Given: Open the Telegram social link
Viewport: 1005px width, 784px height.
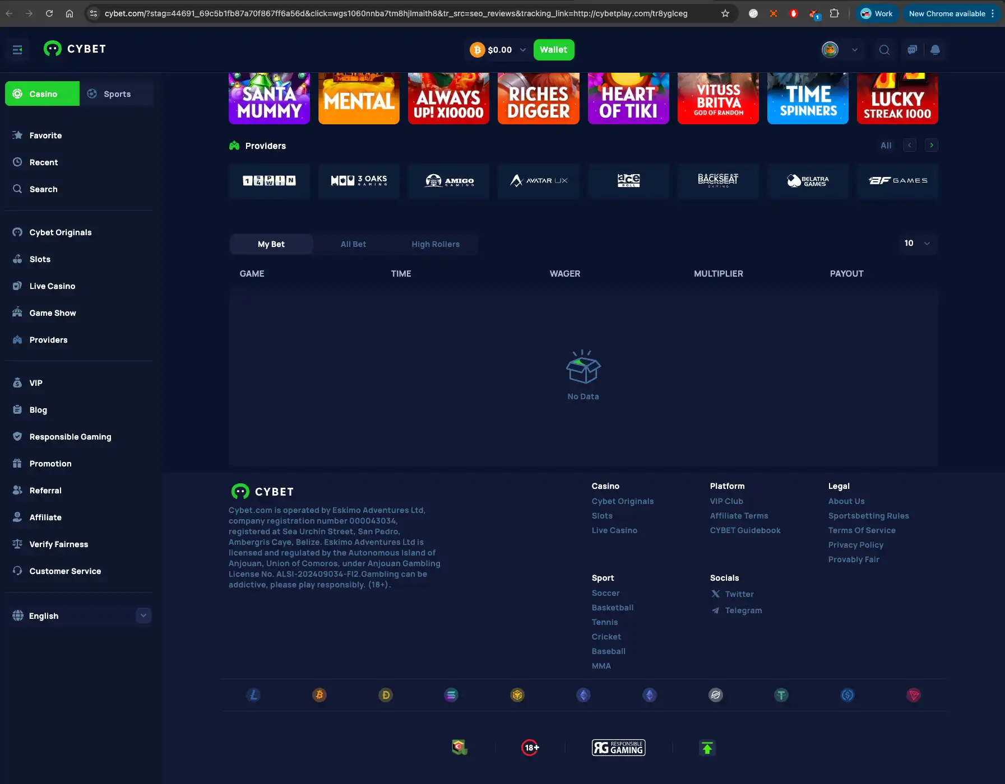Looking at the screenshot, I should pos(737,610).
